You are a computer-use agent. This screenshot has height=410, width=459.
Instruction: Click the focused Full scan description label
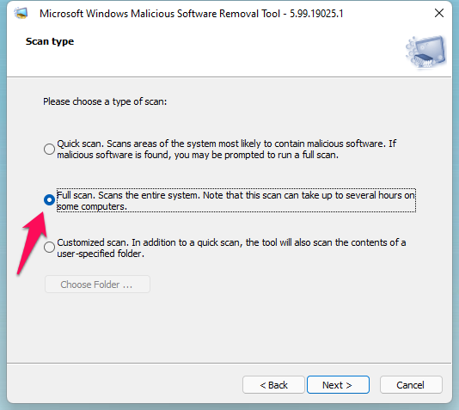click(x=236, y=200)
